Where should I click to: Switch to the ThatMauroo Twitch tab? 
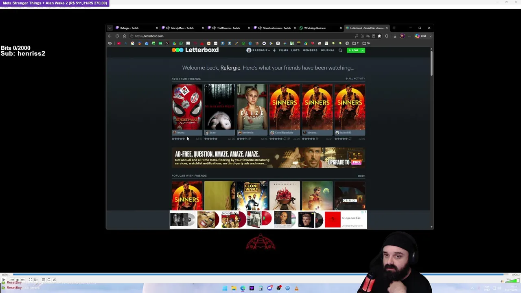[228, 28]
